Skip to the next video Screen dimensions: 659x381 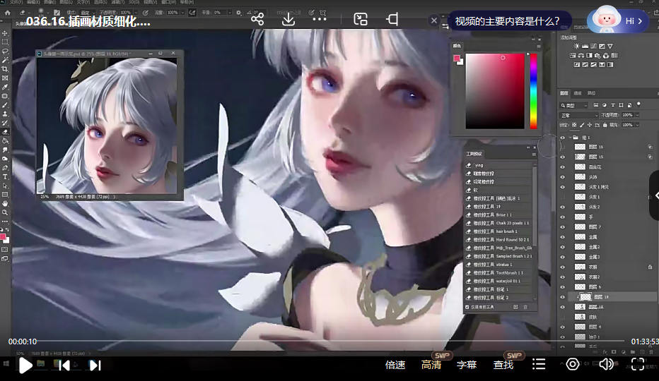[95, 365]
